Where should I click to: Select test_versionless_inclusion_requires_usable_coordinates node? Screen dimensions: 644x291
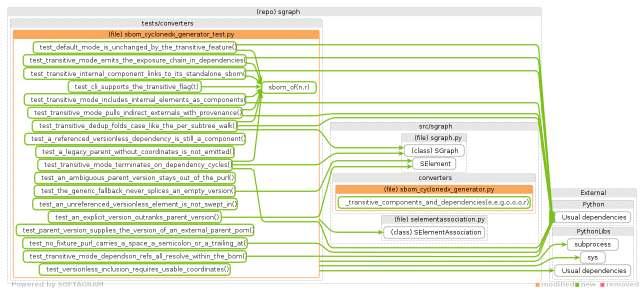click(135, 269)
